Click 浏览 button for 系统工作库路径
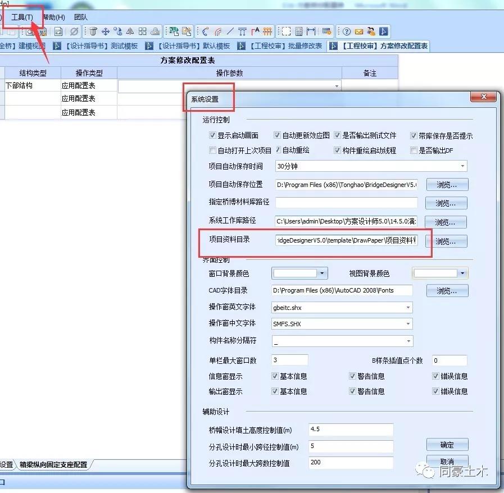This screenshot has height=493, width=504. click(x=446, y=222)
